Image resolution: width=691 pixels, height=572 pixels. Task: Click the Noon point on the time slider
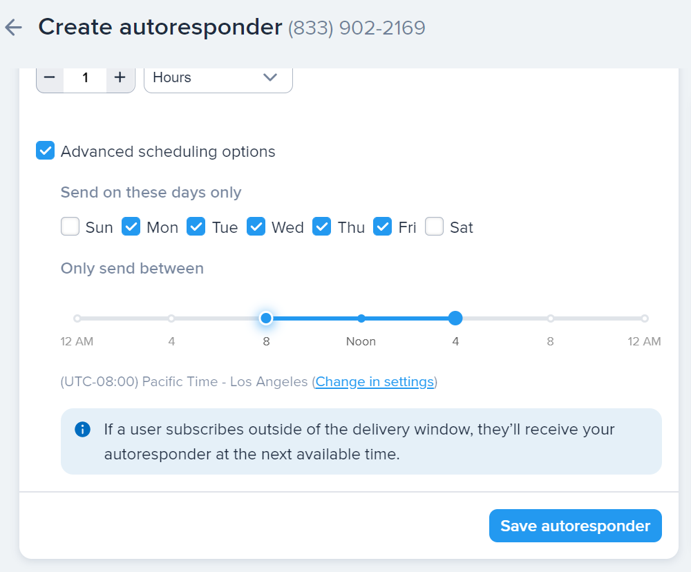[361, 318]
